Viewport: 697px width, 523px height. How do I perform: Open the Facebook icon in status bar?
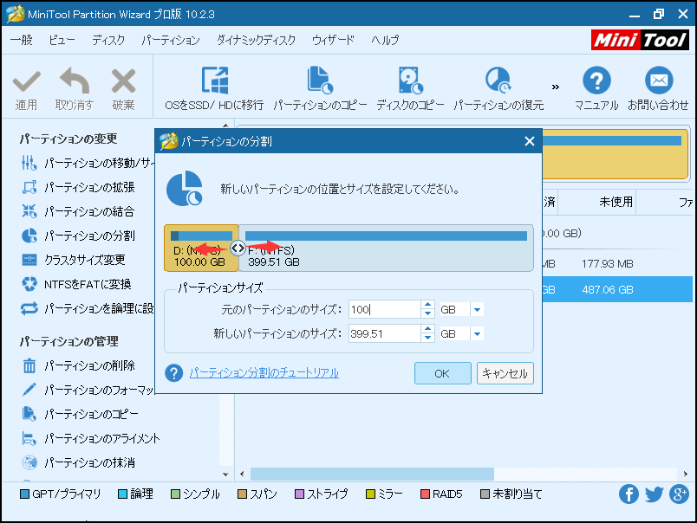point(629,494)
